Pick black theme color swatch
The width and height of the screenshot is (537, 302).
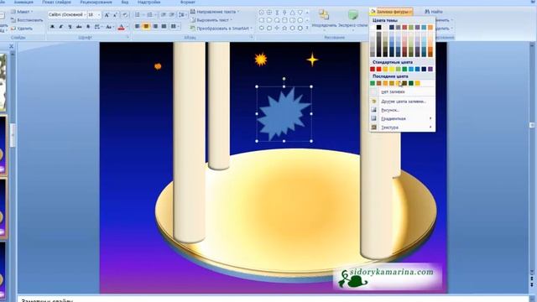(378, 27)
